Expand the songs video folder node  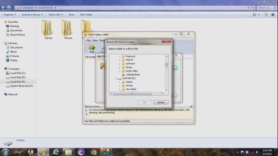point(120,71)
